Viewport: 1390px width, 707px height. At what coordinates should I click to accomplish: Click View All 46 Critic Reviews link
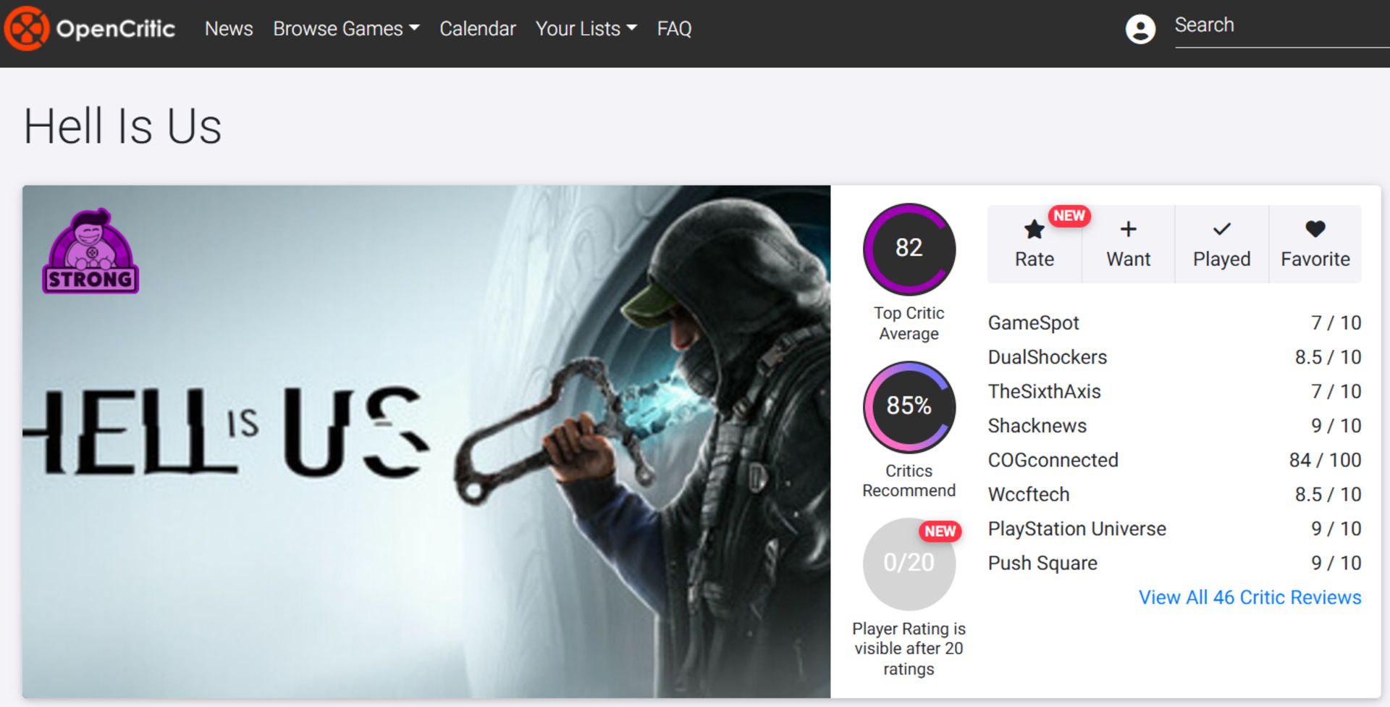pos(1250,597)
